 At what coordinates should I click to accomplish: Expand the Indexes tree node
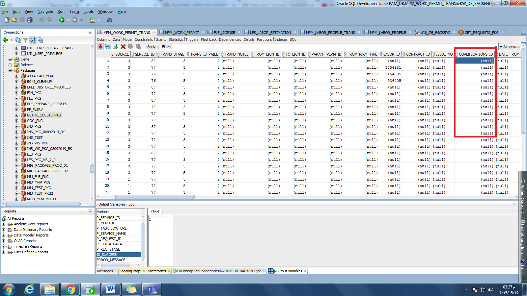[10, 65]
